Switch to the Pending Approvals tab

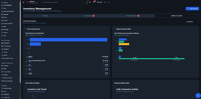coord(133,16)
